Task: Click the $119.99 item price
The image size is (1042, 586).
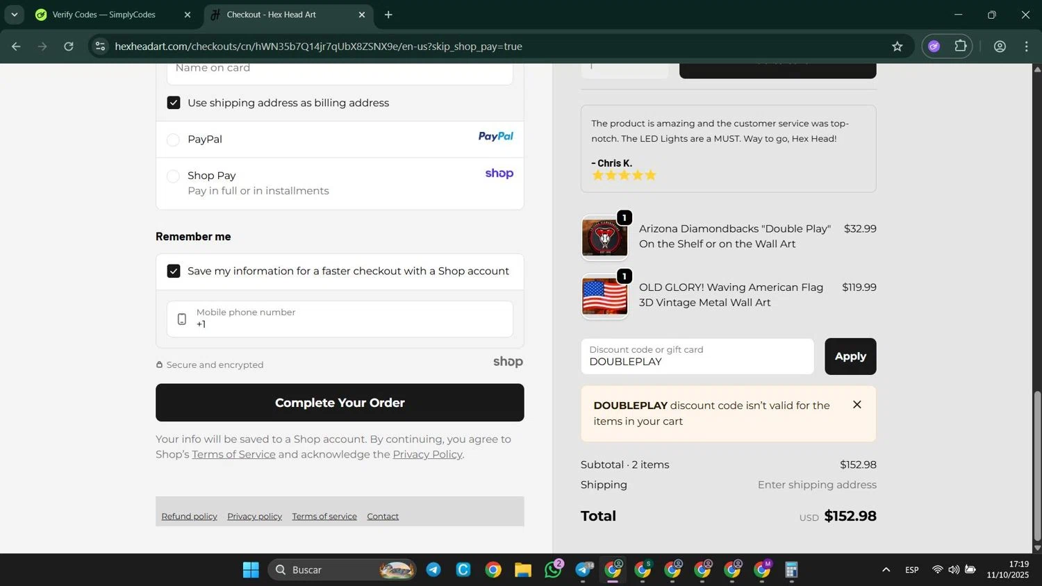Action: [859, 287]
